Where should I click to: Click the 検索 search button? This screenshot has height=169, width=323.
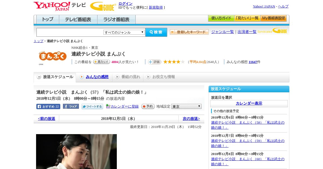[x=156, y=32]
